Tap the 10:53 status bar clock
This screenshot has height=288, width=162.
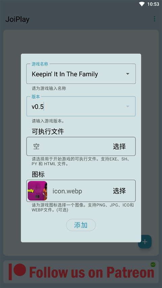click(153, 4)
